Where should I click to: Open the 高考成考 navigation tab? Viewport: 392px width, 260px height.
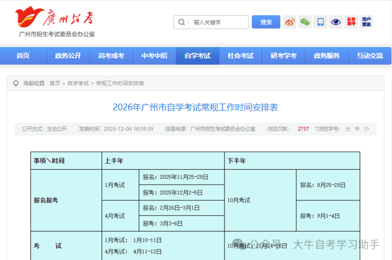[111, 56]
